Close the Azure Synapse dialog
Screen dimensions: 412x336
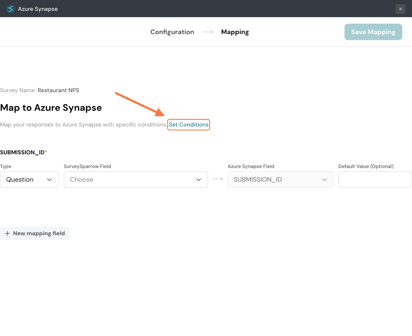(400, 9)
